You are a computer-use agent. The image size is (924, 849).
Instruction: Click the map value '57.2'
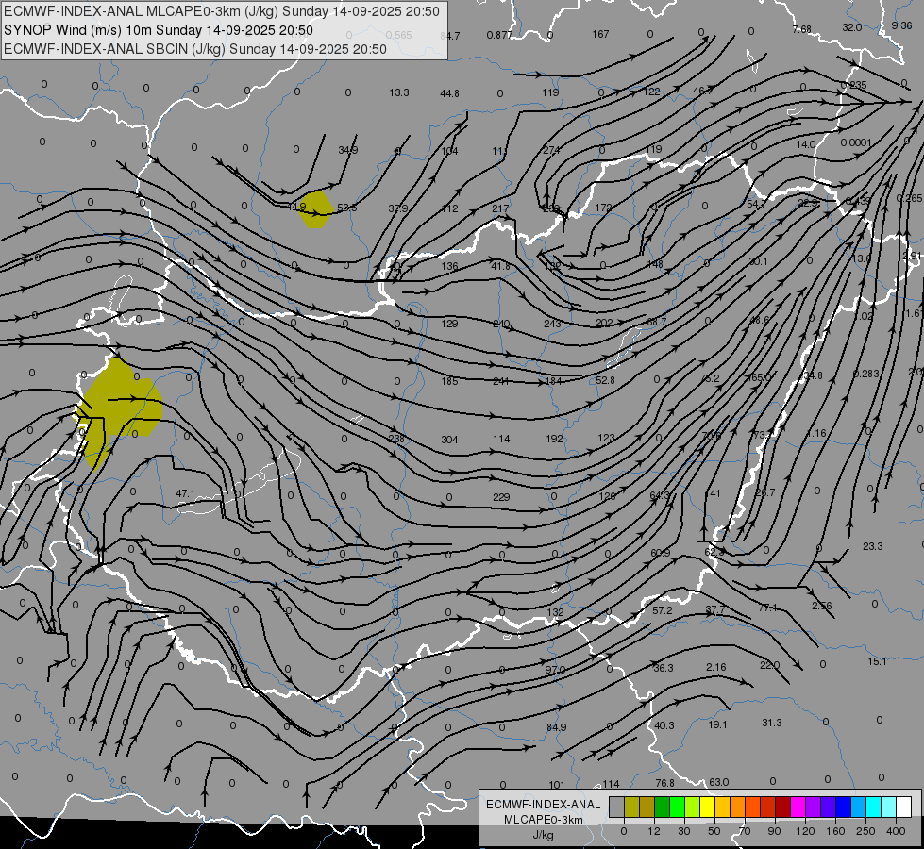pyautogui.click(x=663, y=610)
